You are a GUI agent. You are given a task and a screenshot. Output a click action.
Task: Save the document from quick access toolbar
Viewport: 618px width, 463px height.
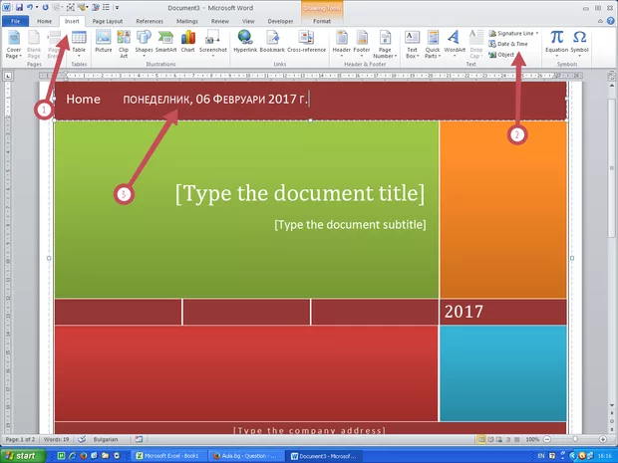pos(19,8)
